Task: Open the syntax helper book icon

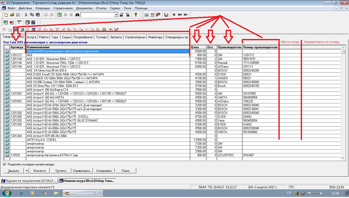Action: pos(166,15)
